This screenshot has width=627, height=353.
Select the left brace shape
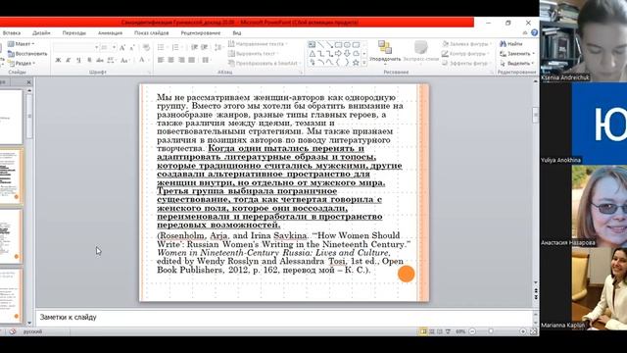click(x=338, y=63)
